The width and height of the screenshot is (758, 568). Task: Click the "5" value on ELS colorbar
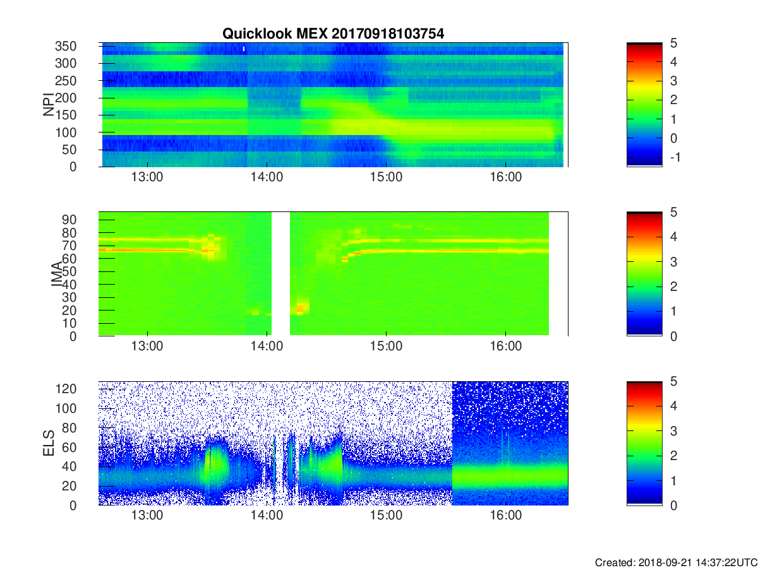(x=674, y=381)
